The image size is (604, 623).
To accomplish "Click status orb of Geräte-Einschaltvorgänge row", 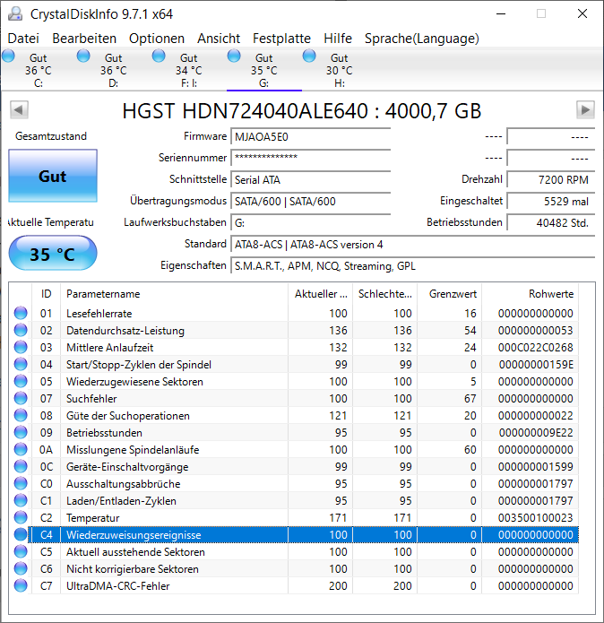I will 21,466.
